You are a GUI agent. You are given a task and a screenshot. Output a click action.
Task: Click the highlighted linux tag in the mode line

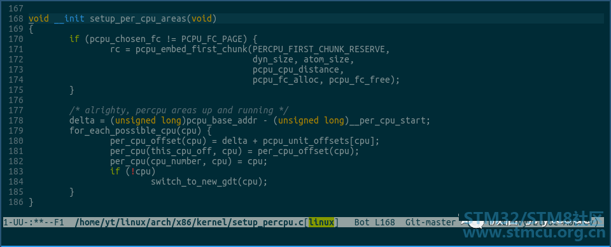point(321,222)
